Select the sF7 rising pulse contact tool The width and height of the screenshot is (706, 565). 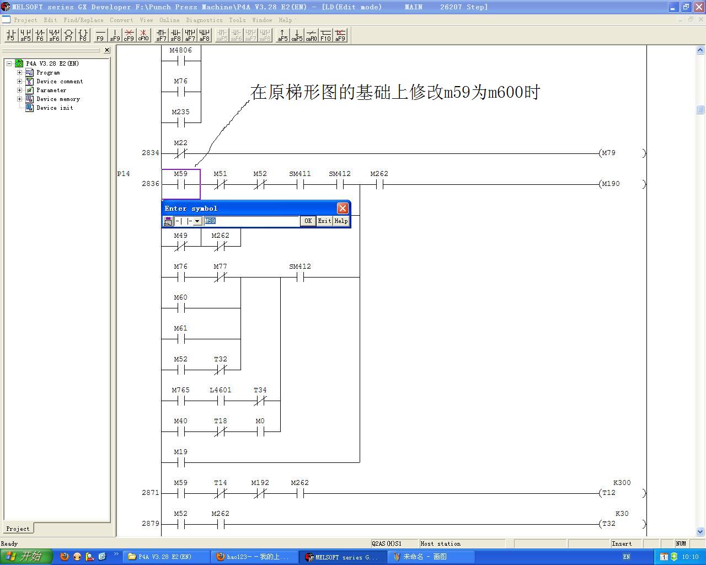(161, 35)
